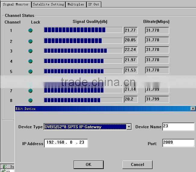
Task: Click channel 4 lock indicator
Action: 30,61
